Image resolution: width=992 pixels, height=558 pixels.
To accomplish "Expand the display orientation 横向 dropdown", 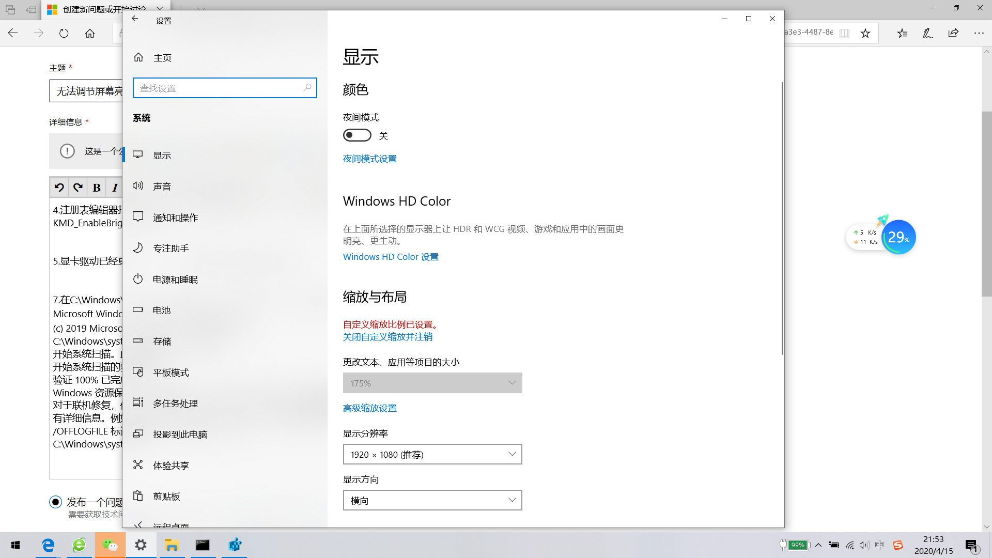I will 432,500.
